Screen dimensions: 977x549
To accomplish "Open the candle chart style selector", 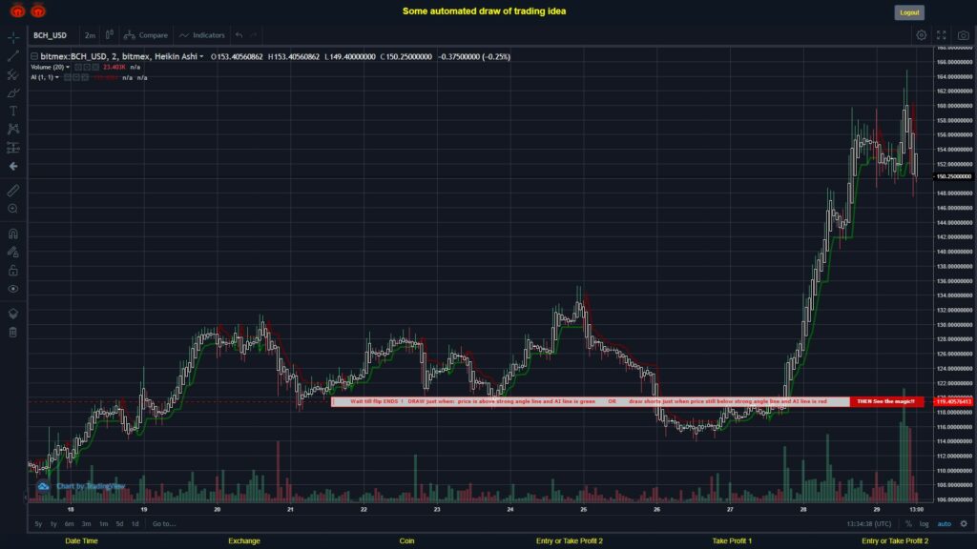I will point(110,35).
